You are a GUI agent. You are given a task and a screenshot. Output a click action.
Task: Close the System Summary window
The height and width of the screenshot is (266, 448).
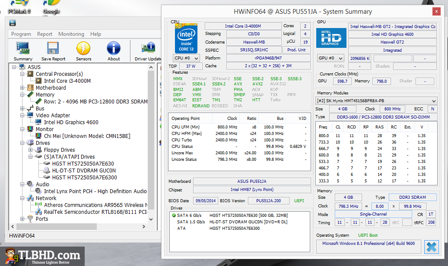tap(436, 11)
